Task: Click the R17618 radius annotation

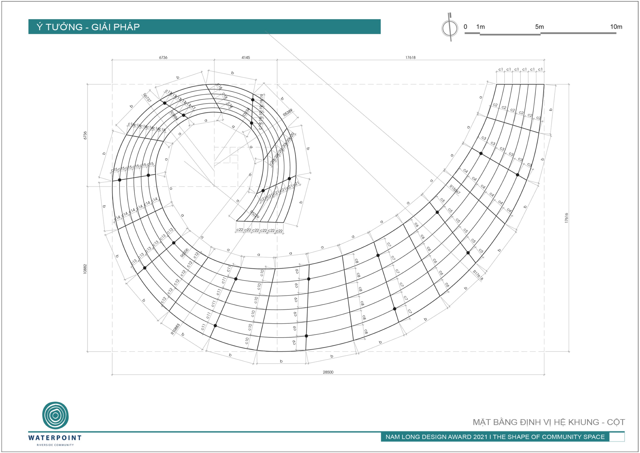Action: pyautogui.click(x=478, y=275)
